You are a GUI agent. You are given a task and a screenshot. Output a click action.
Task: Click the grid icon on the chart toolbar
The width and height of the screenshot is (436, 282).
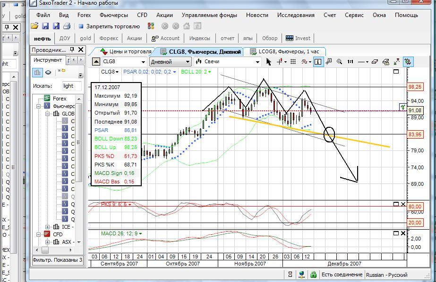(x=293, y=62)
